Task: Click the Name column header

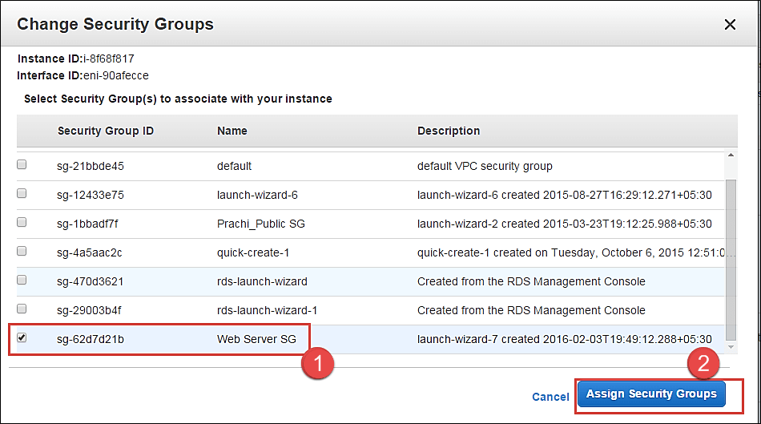Action: pos(232,131)
